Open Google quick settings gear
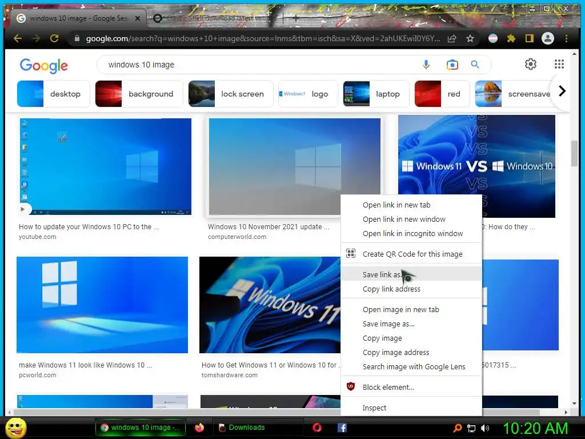 [x=531, y=64]
